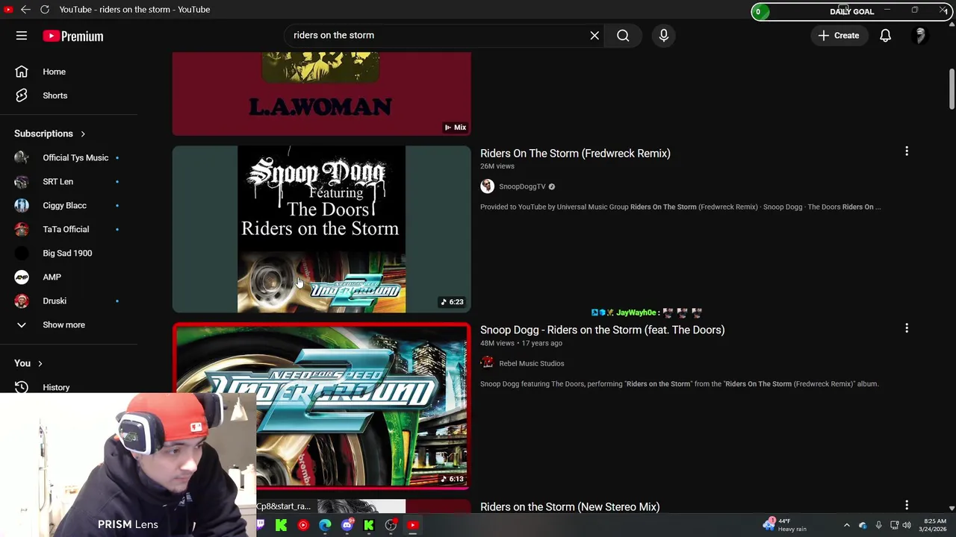The width and height of the screenshot is (956, 537).
Task: Open Big Sad 1900 subscription
Action: (69, 253)
